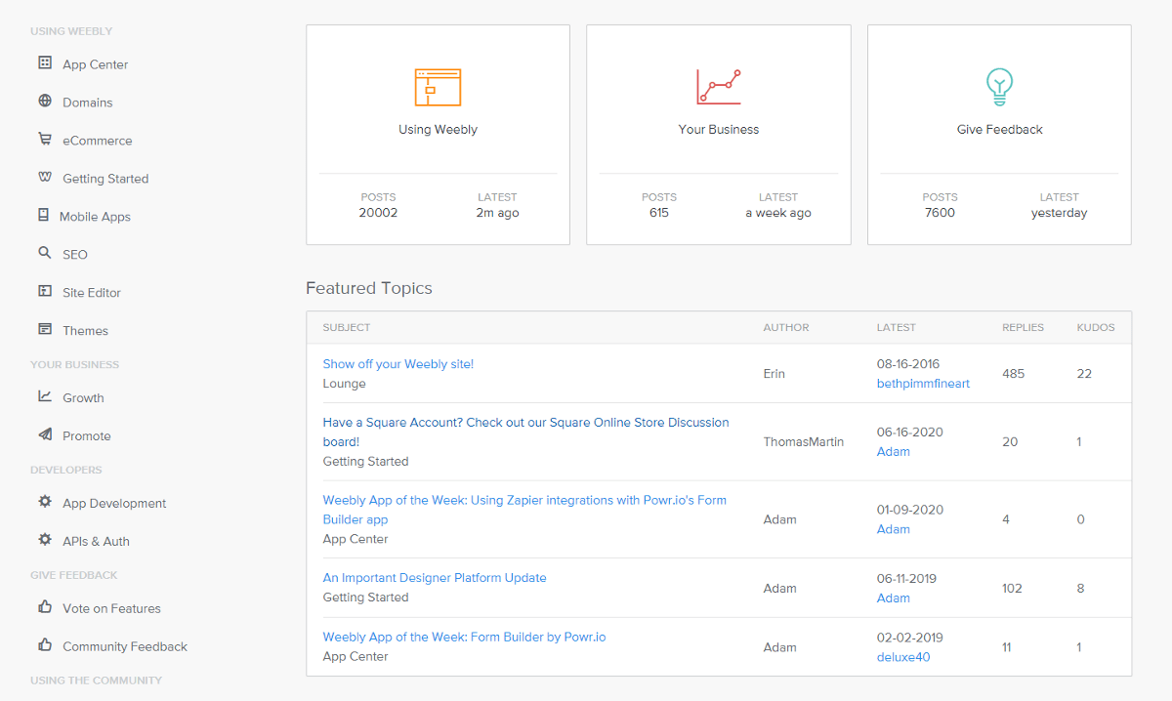Click the 08-16-2016 date
Viewport: 1172px width, 701px height.
point(908,364)
